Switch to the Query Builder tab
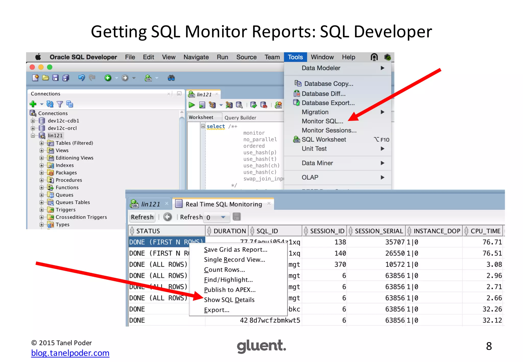 click(x=240, y=117)
